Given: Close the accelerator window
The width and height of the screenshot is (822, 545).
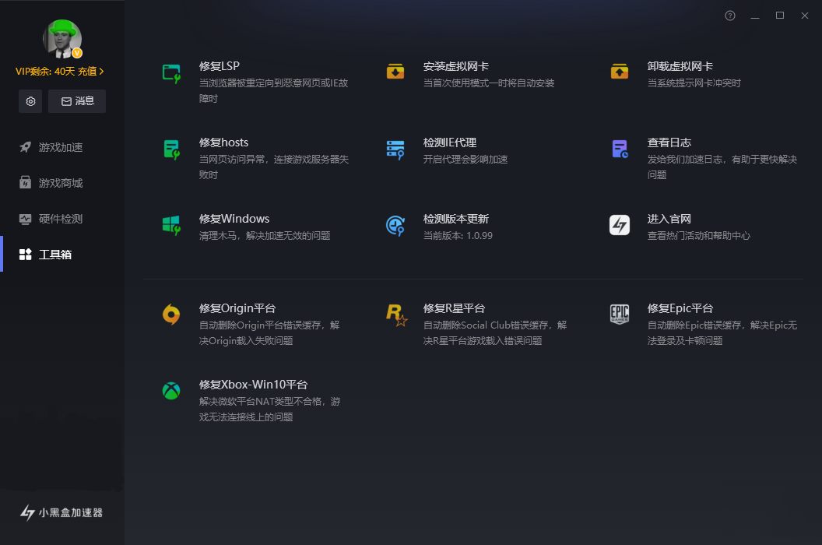Looking at the screenshot, I should (805, 16).
